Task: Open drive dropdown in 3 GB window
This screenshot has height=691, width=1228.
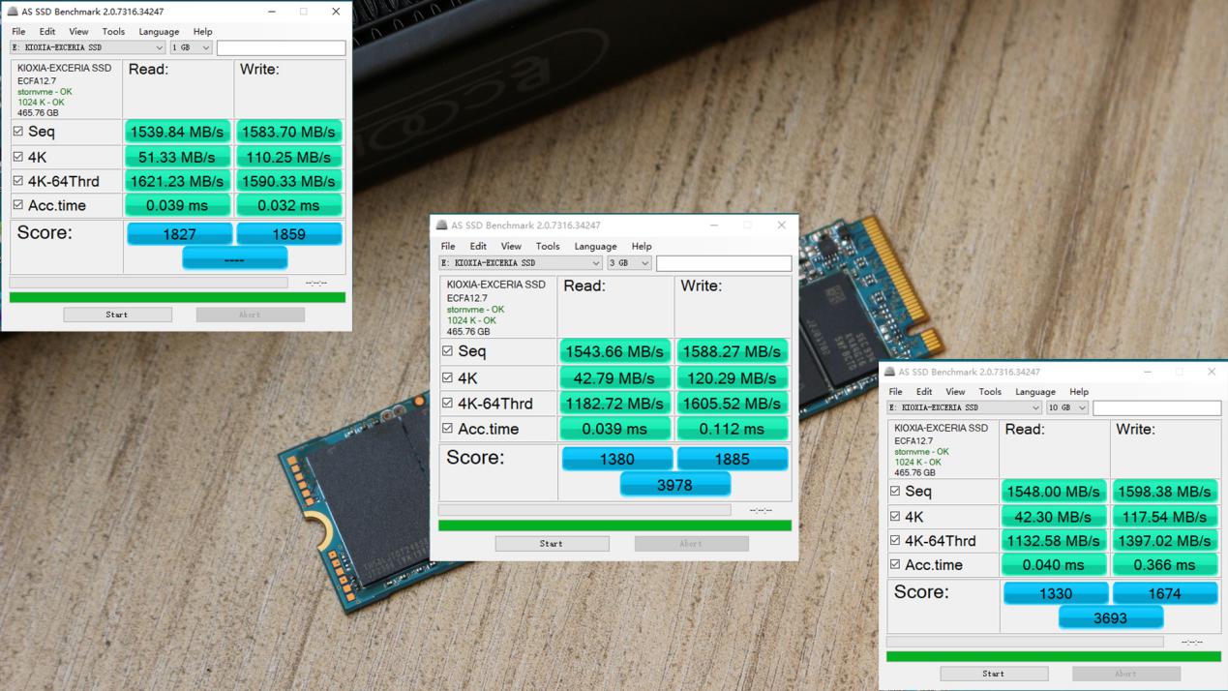Action: (x=521, y=263)
